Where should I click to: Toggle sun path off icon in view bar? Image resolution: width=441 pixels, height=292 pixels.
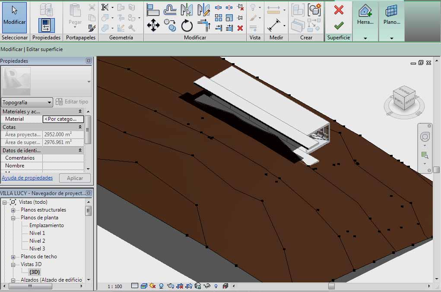tap(152, 286)
